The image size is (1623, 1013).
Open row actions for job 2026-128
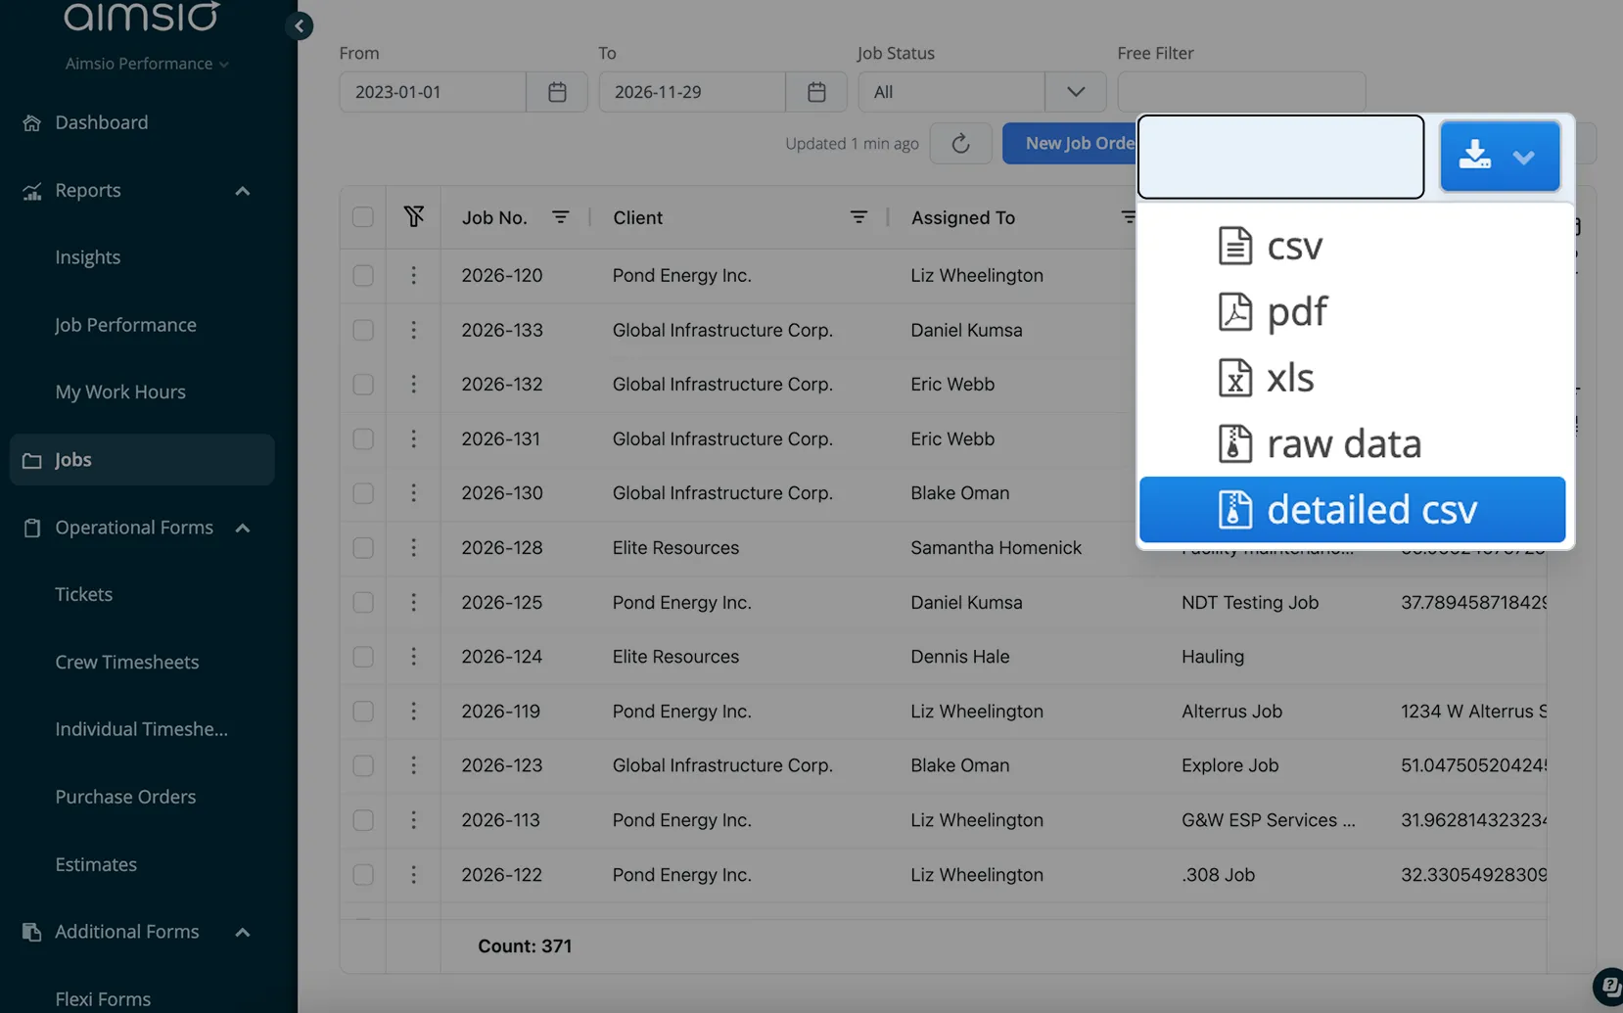413,548
